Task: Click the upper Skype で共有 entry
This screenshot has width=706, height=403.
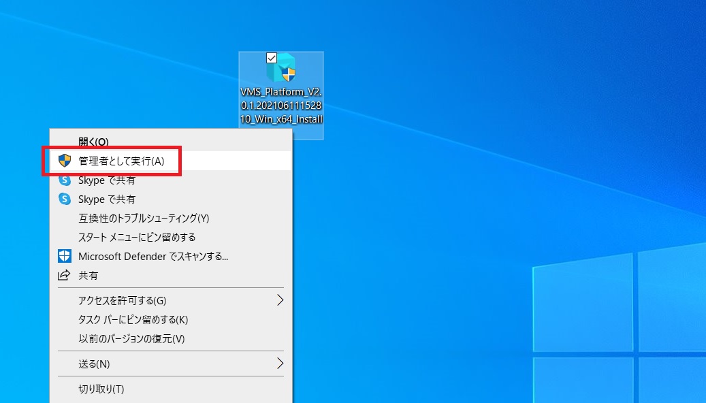Action: tap(171, 180)
